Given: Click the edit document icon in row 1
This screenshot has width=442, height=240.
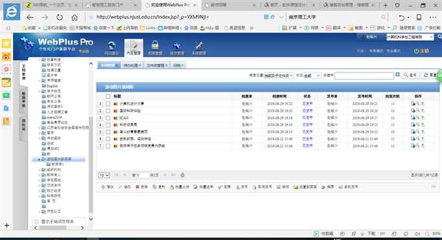Looking at the screenshot, I should [x=413, y=104].
